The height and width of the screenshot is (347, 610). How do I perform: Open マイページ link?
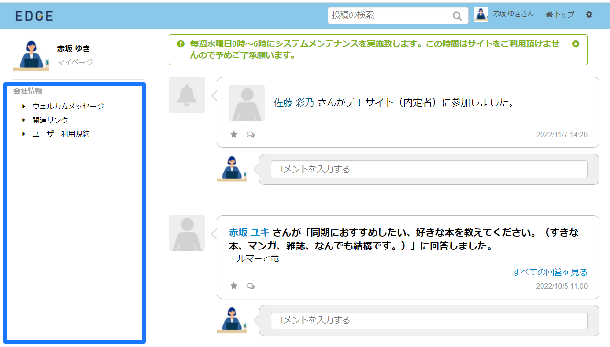tap(75, 62)
